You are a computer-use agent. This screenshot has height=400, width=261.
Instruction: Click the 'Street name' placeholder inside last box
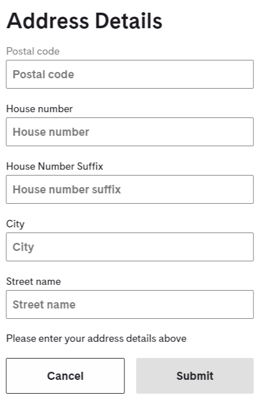point(44,304)
